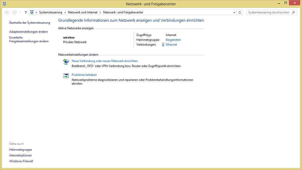
Task: Click the network name wireless
Action: point(69,38)
